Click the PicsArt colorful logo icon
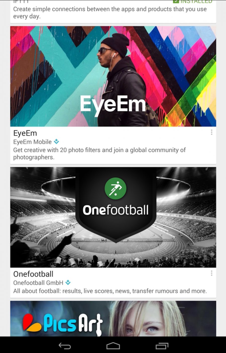The image size is (226, 353). click(32, 323)
